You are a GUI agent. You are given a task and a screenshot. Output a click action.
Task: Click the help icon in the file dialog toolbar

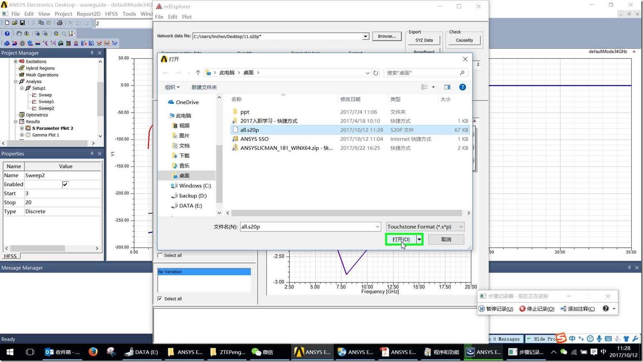(462, 87)
